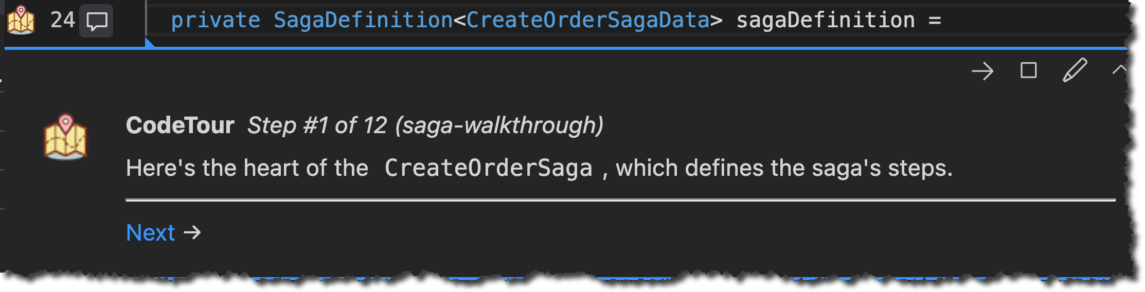Collapse the CodeTour comment using the chevron
The image size is (1145, 292).
click(1119, 70)
